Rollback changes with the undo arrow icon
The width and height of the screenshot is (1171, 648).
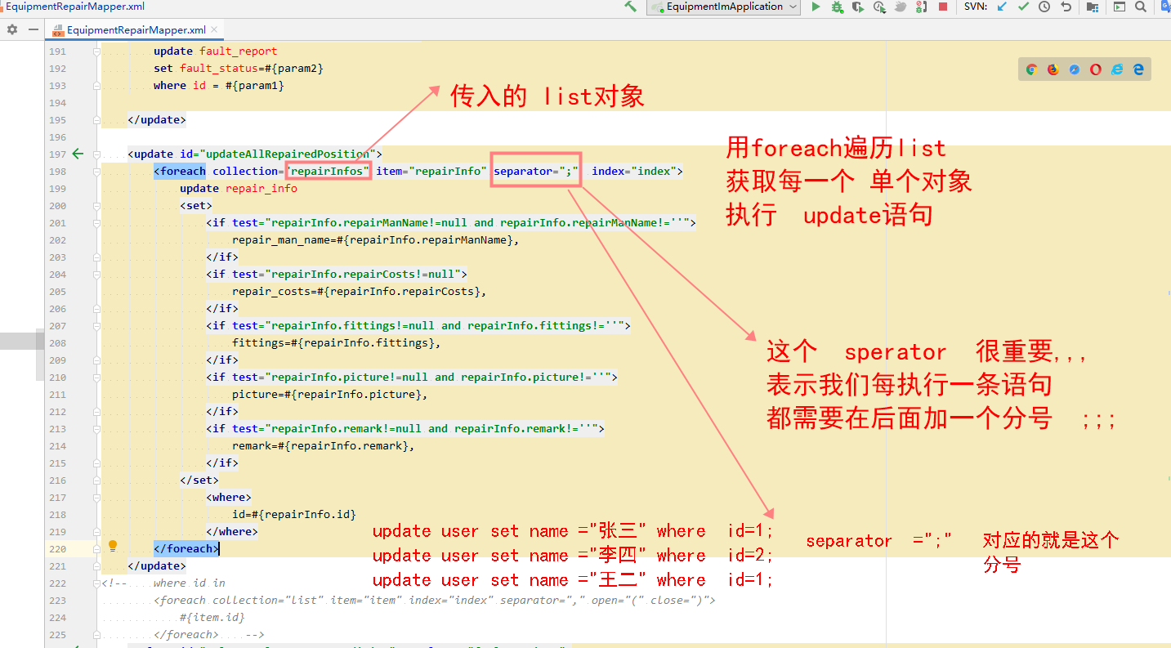(1066, 7)
